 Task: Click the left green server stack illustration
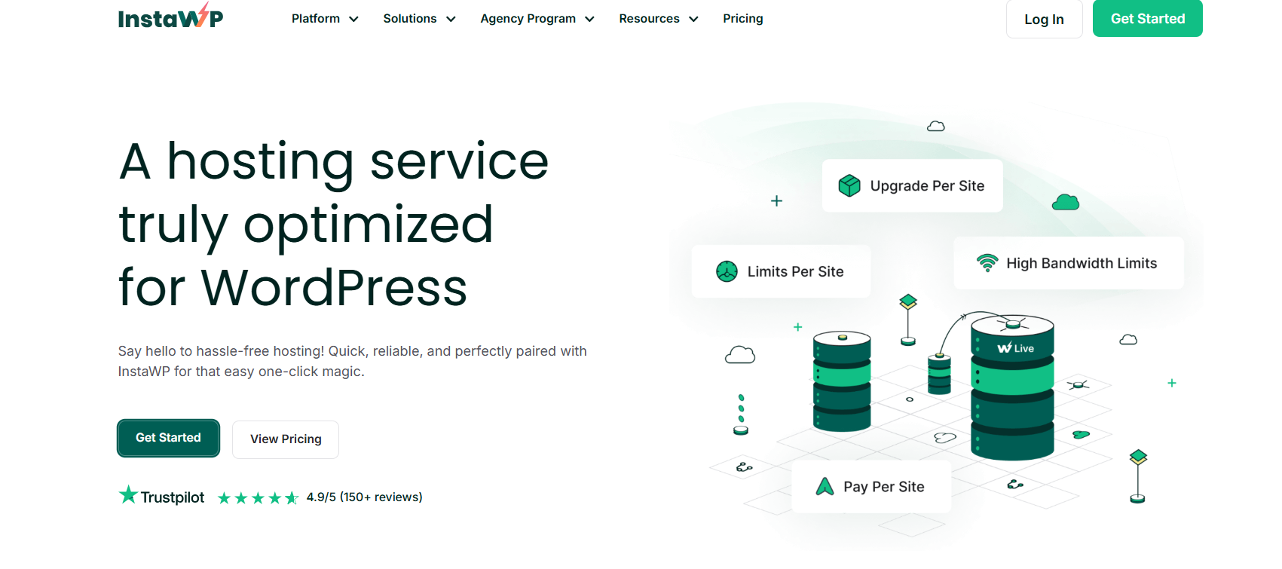[842, 381]
